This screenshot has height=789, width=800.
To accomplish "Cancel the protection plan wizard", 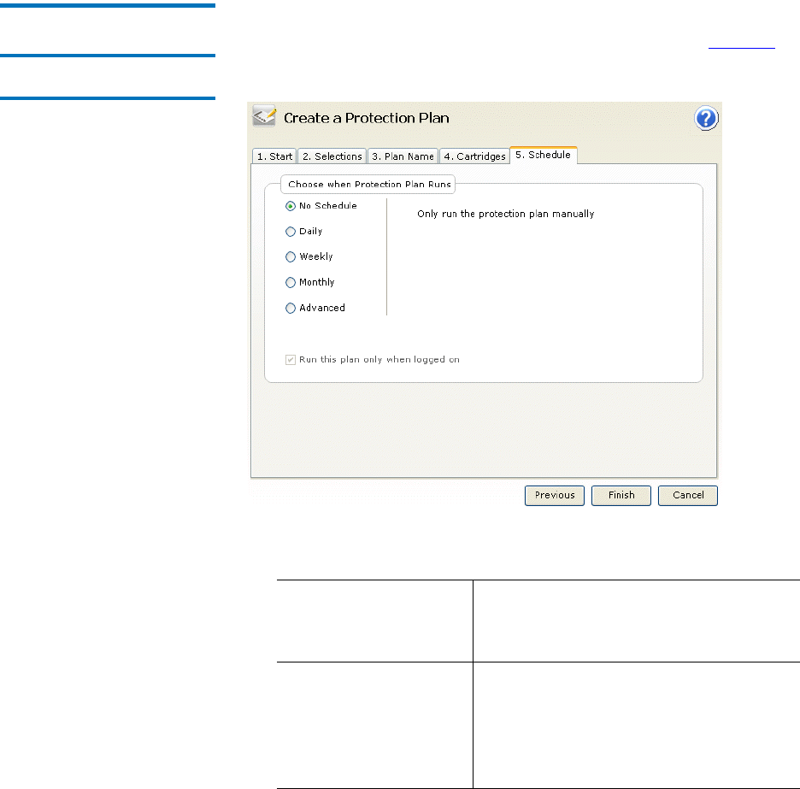I will pos(688,495).
